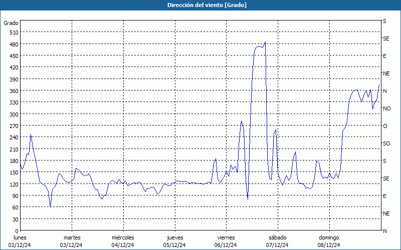Select the NO compass label
The width and height of the screenshot is (401, 250).
point(387,108)
